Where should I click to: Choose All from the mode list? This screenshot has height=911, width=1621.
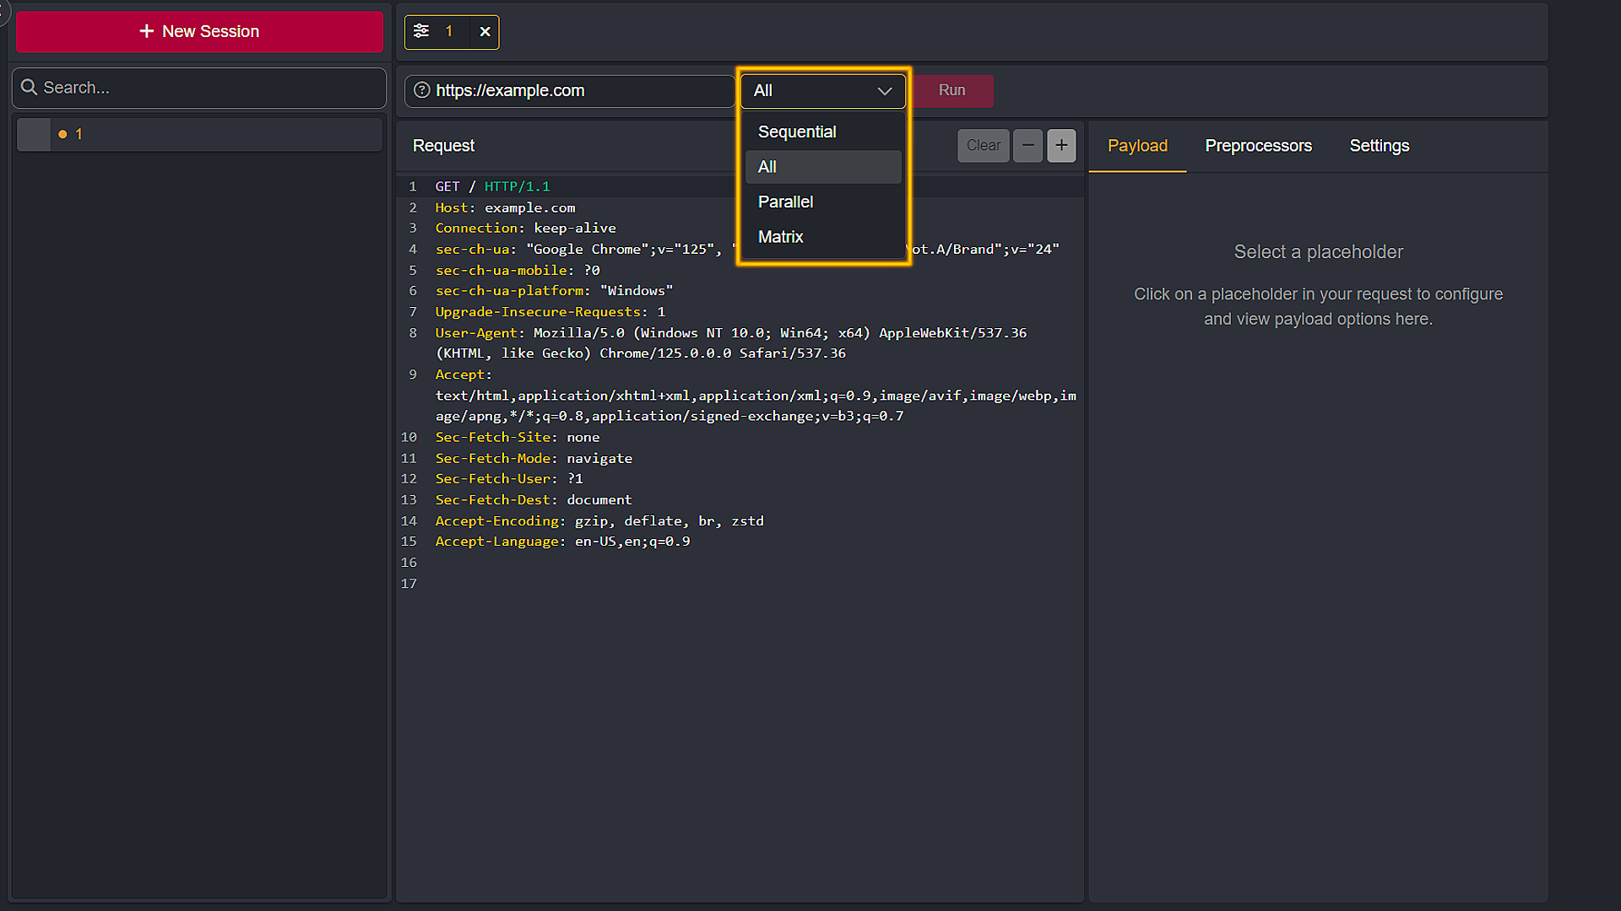(823, 167)
